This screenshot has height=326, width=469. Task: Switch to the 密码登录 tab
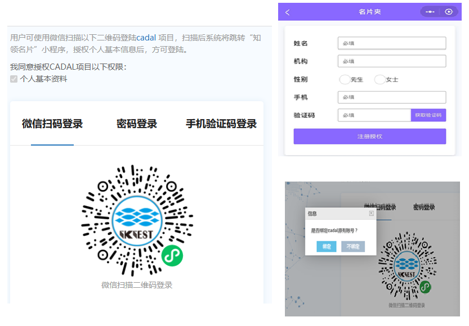click(x=137, y=124)
